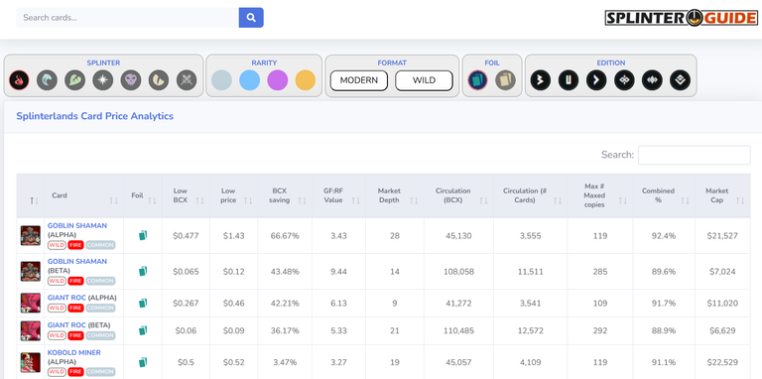The width and height of the screenshot is (762, 379).
Task: Toggle the regular foil card filter
Action: pyautogui.click(x=477, y=79)
